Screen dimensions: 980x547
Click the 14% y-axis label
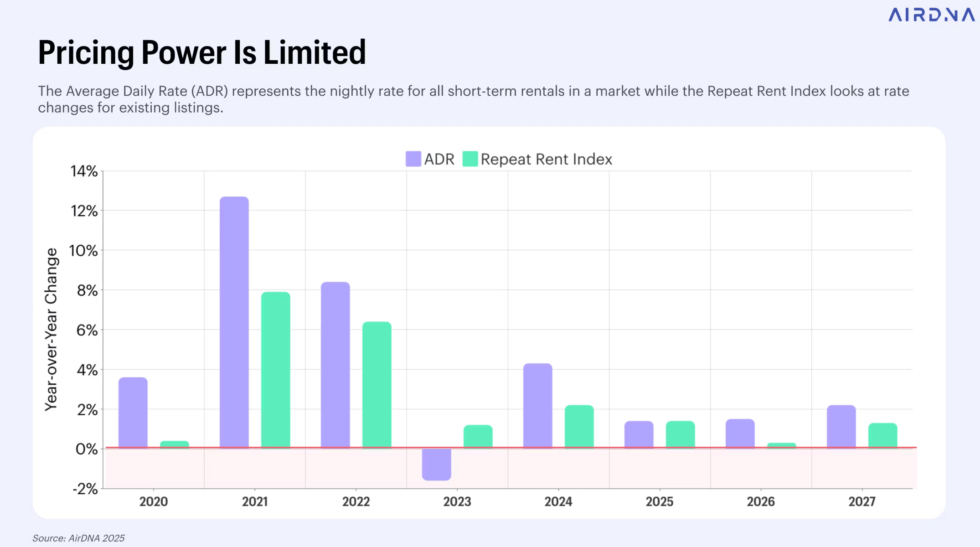pos(84,171)
